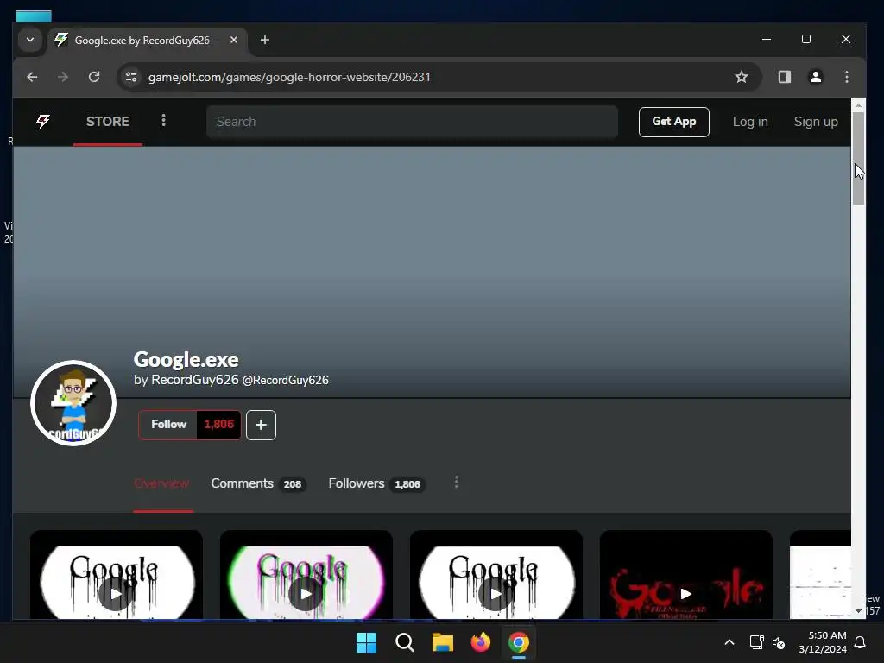The height and width of the screenshot is (663, 884).
Task: Play the first Google dripping-logo video
Action: [x=116, y=594]
